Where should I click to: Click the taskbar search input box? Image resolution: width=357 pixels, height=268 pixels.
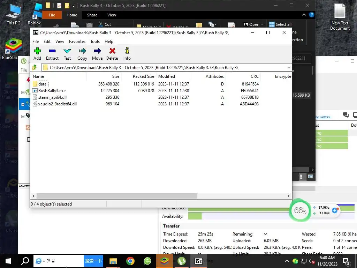pyautogui.click(x=59, y=261)
